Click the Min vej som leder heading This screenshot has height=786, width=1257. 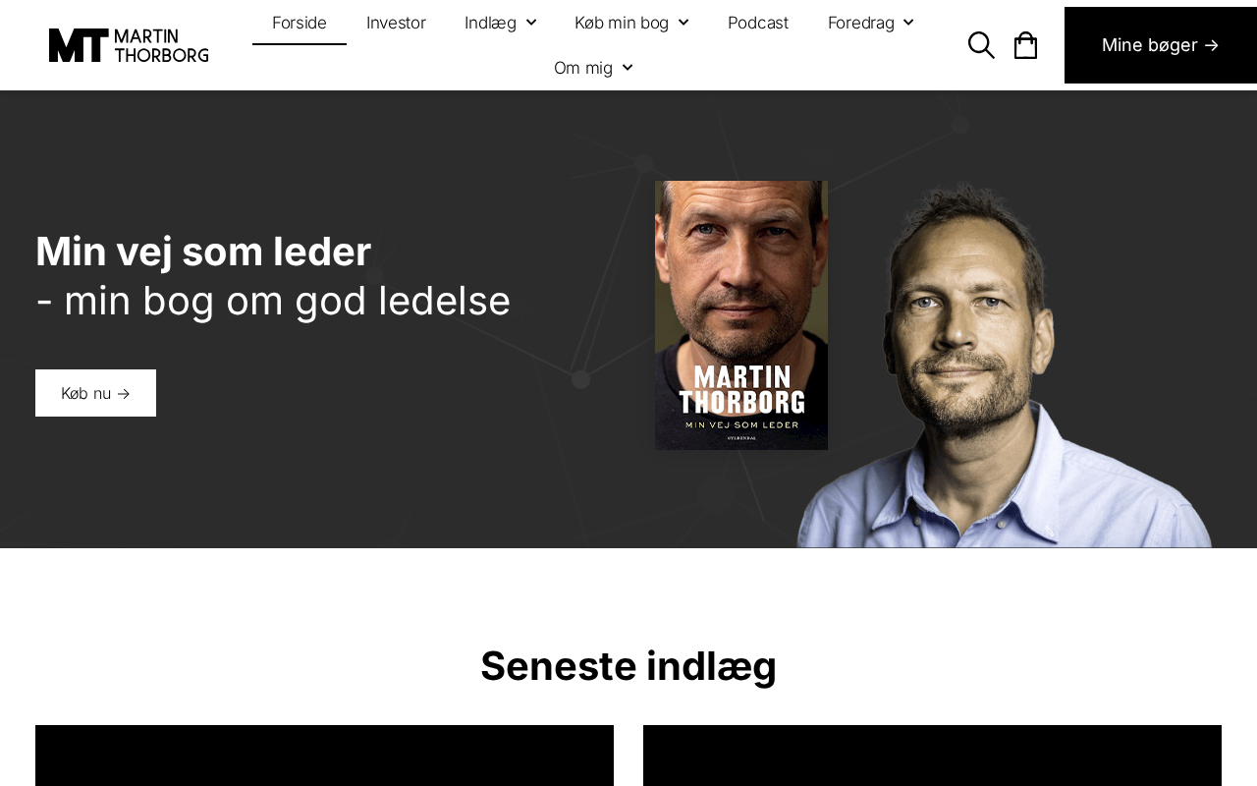[x=203, y=252]
